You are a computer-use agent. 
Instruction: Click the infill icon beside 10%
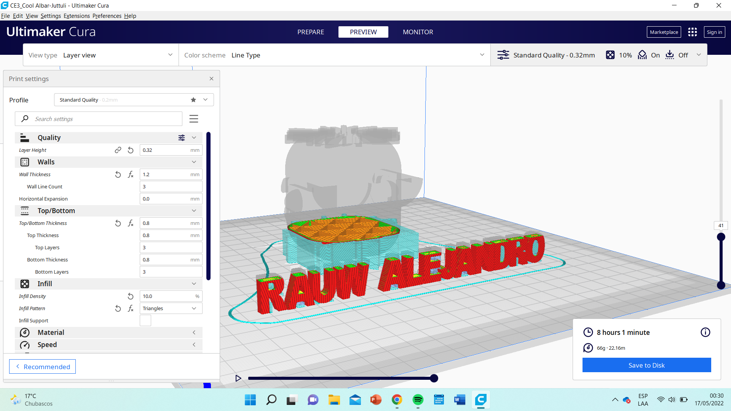pos(610,55)
